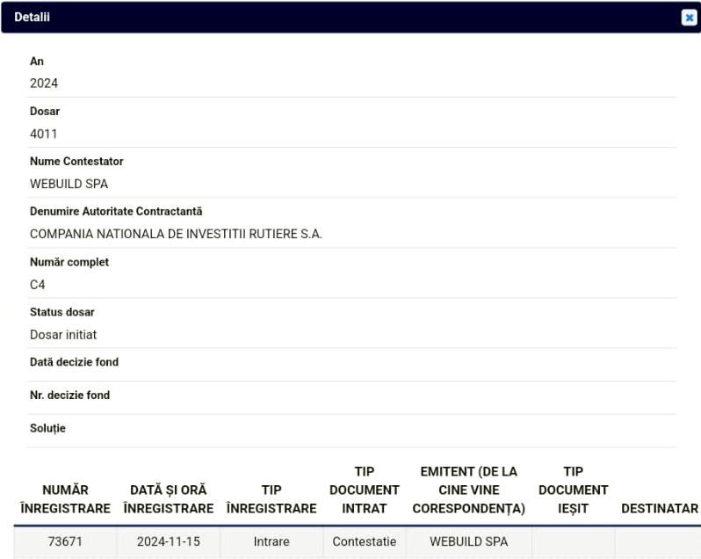Select registration number 73671 in the table
Screen dimensions: 701x559
(65, 541)
